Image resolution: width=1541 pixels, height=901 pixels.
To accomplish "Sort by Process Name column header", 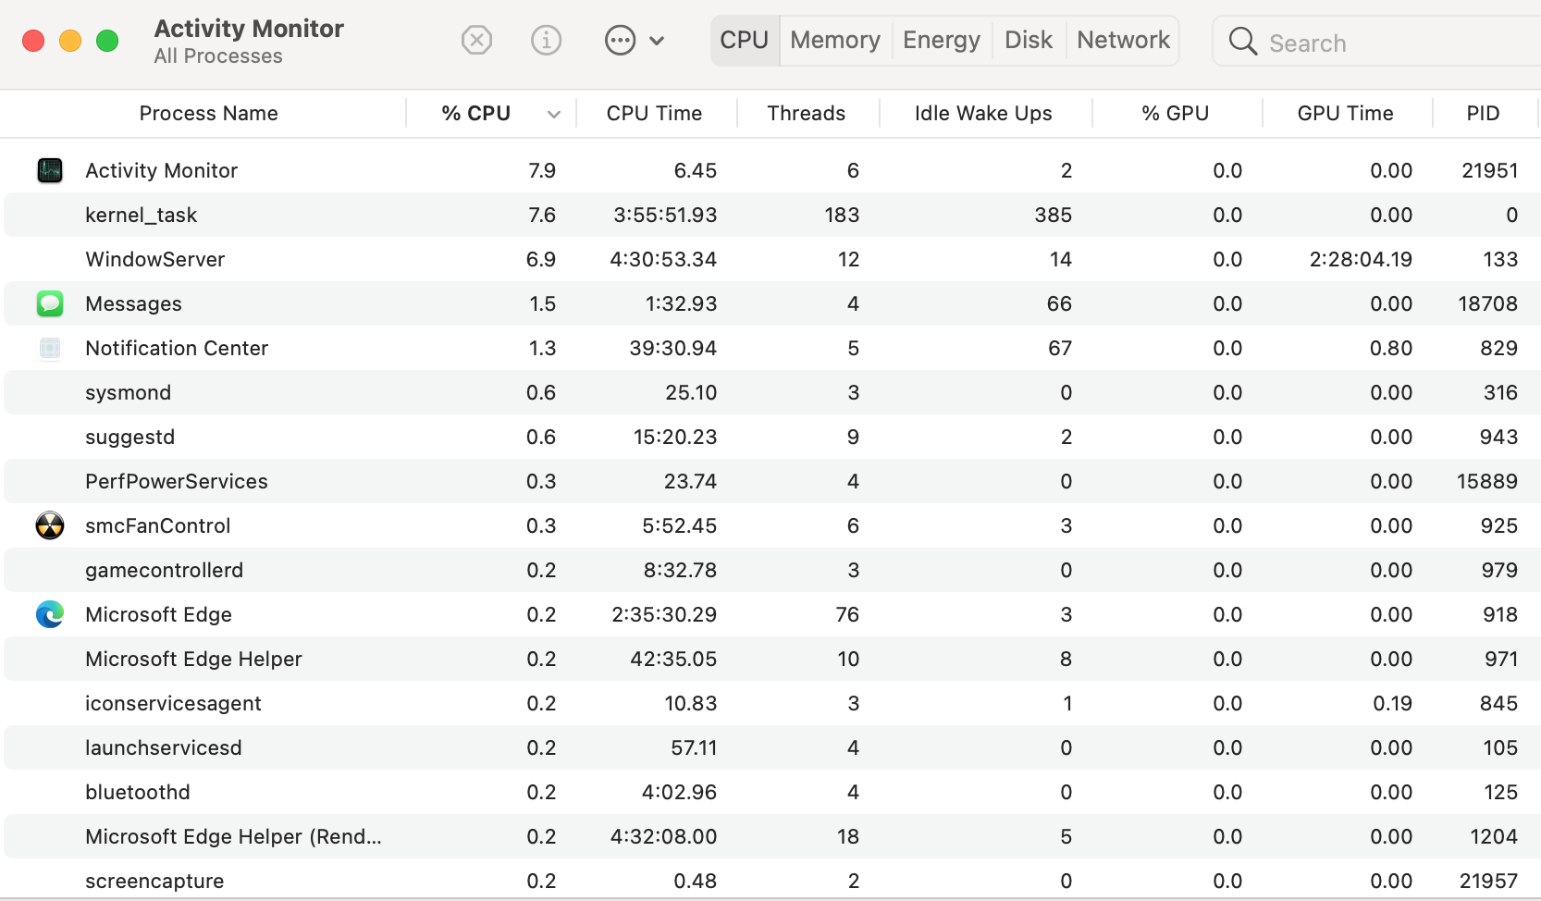I will 209,113.
